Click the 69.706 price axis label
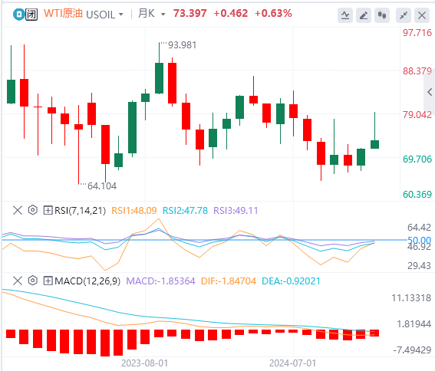This screenshot has height=371, width=435. 417,159
